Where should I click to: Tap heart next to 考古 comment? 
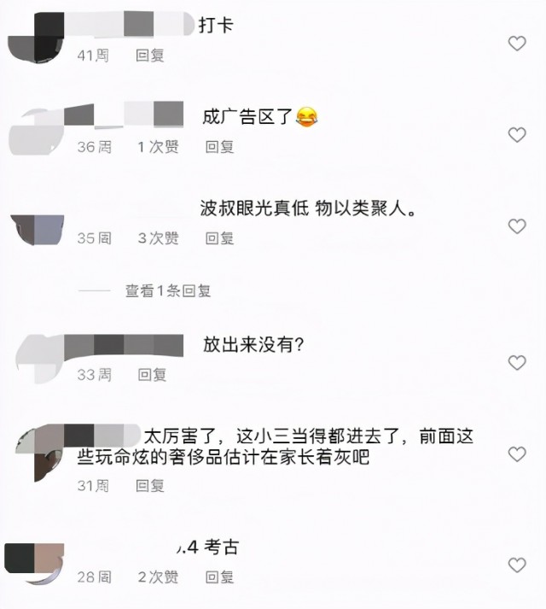coord(517,565)
